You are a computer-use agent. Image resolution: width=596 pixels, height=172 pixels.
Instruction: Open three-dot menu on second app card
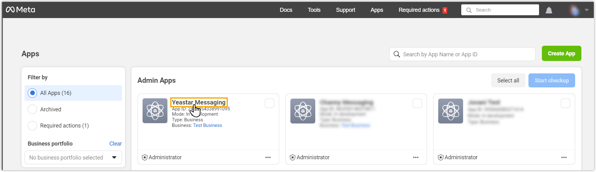(x=415, y=157)
